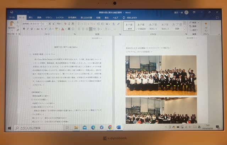Switch to the Insert (挿入) tab

point(31,17)
